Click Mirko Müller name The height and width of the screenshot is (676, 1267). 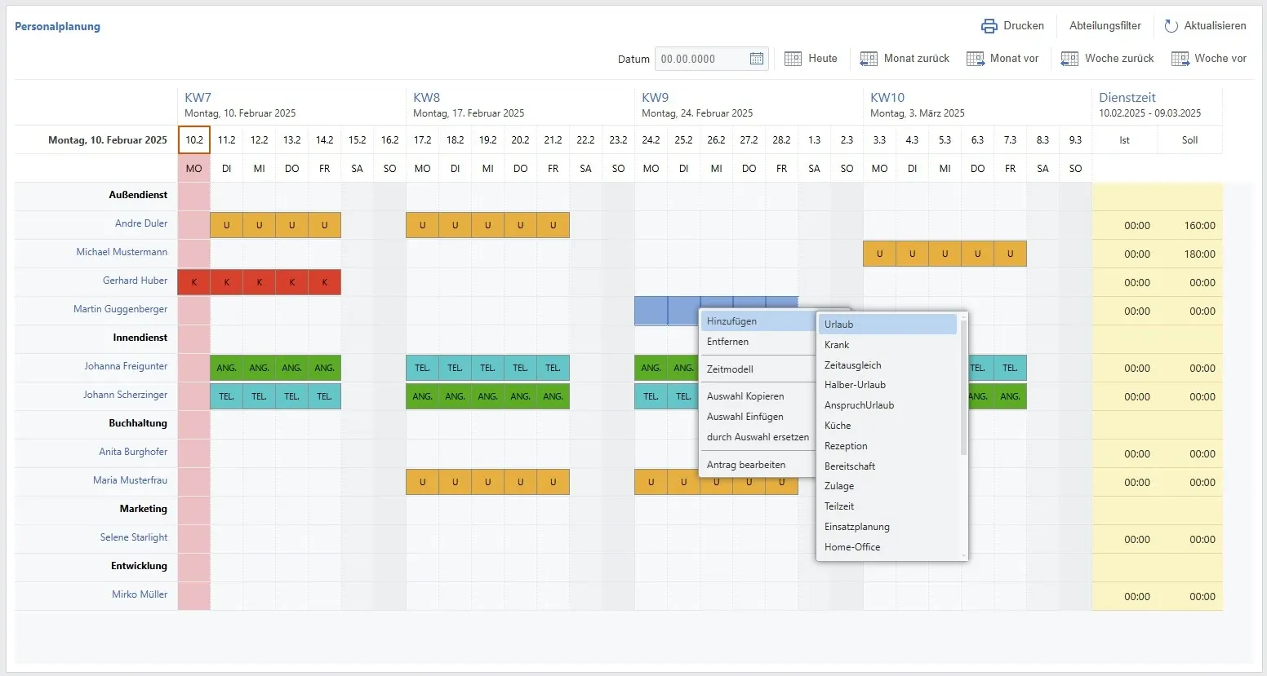tap(140, 594)
